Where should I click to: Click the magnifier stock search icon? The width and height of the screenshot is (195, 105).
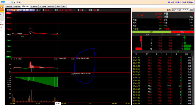coord(12,2)
